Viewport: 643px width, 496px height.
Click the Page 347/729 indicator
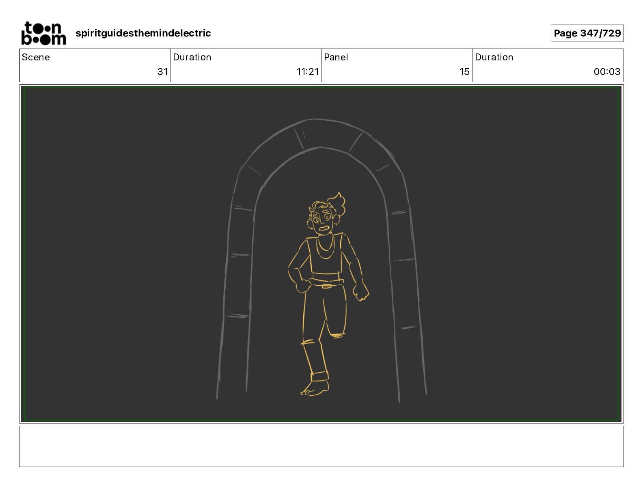pyautogui.click(x=587, y=33)
